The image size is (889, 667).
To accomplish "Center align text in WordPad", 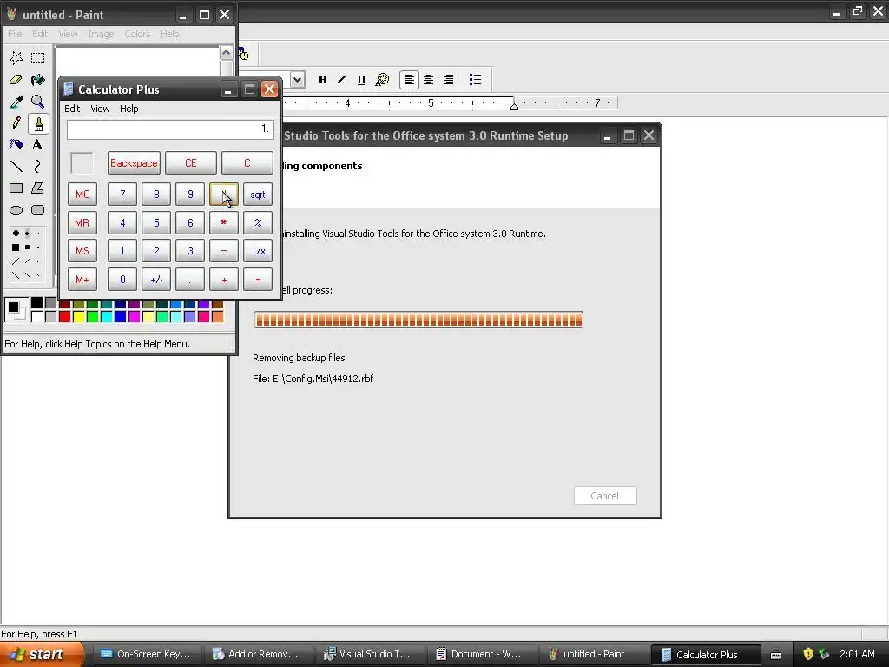I will (429, 80).
